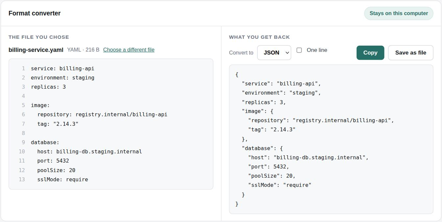
Task: Click JSON line '"service": "billing-api",'
Action: click(281, 84)
